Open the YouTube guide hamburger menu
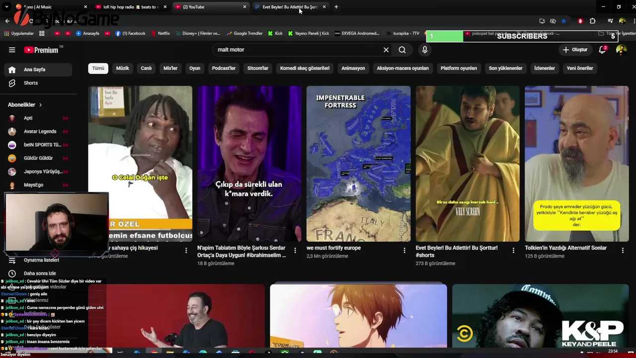 pos(12,50)
